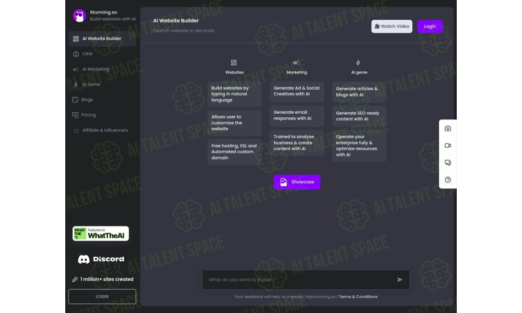Click the Websites grid icon above column
This screenshot has width=522, height=313.
click(x=234, y=63)
